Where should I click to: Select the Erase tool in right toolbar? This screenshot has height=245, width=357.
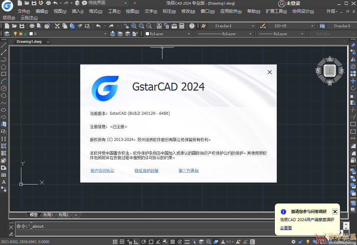click(x=353, y=45)
